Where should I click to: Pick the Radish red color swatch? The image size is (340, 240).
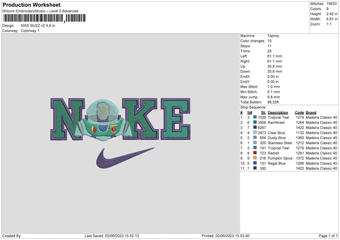(255, 153)
